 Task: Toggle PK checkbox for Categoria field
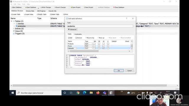point(99,48)
